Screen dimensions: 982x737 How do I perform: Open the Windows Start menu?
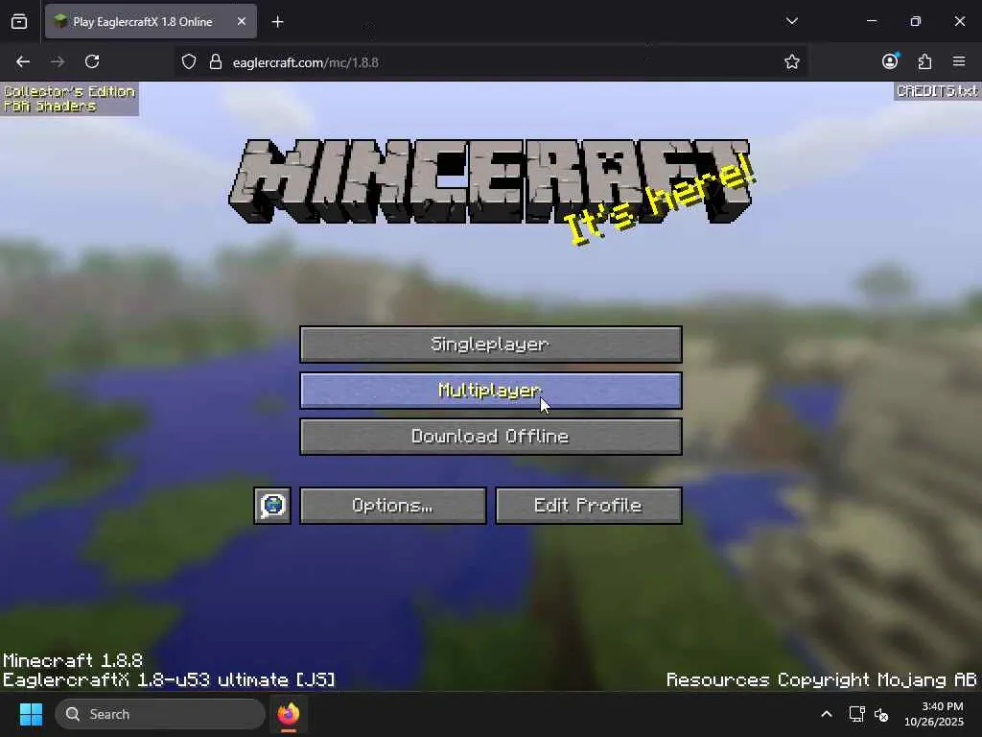pos(31,714)
